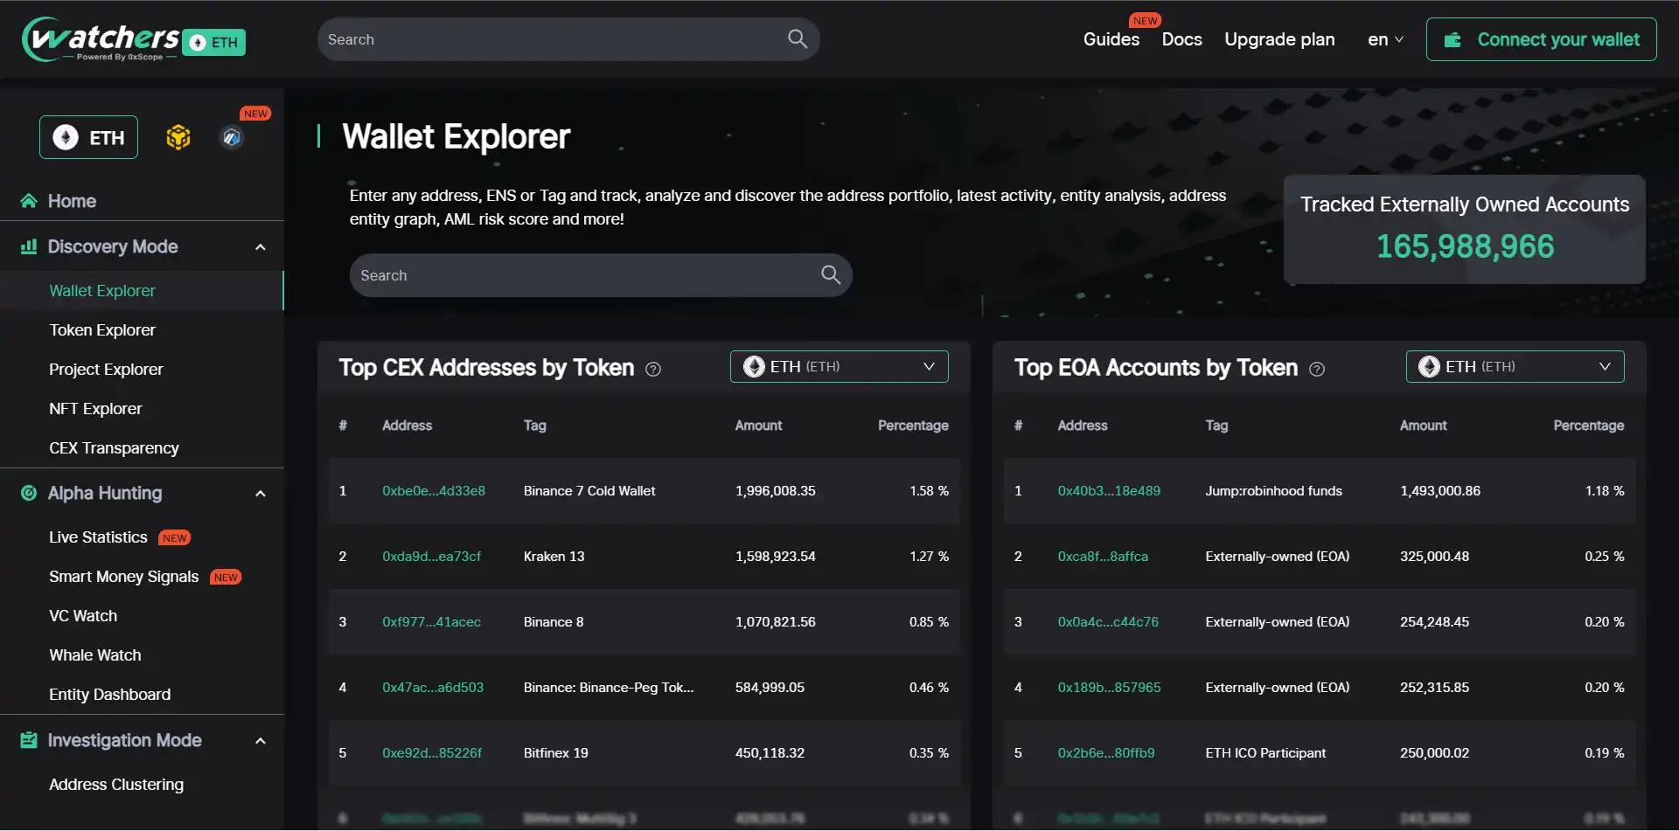Open help for Top EOA Accounts
The image size is (1679, 831).
coord(1317,369)
